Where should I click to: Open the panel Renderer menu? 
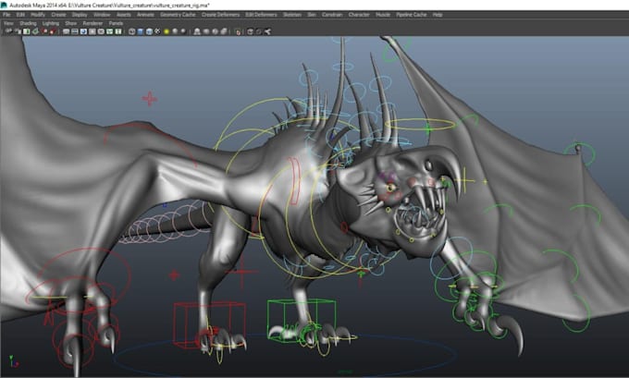pos(92,23)
